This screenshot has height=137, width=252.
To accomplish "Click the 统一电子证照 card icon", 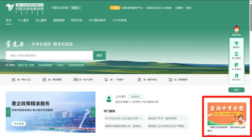I will [76, 80].
